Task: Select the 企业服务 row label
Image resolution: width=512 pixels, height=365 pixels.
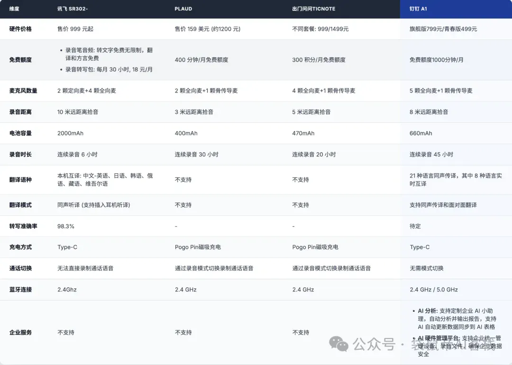Action: pyautogui.click(x=20, y=333)
